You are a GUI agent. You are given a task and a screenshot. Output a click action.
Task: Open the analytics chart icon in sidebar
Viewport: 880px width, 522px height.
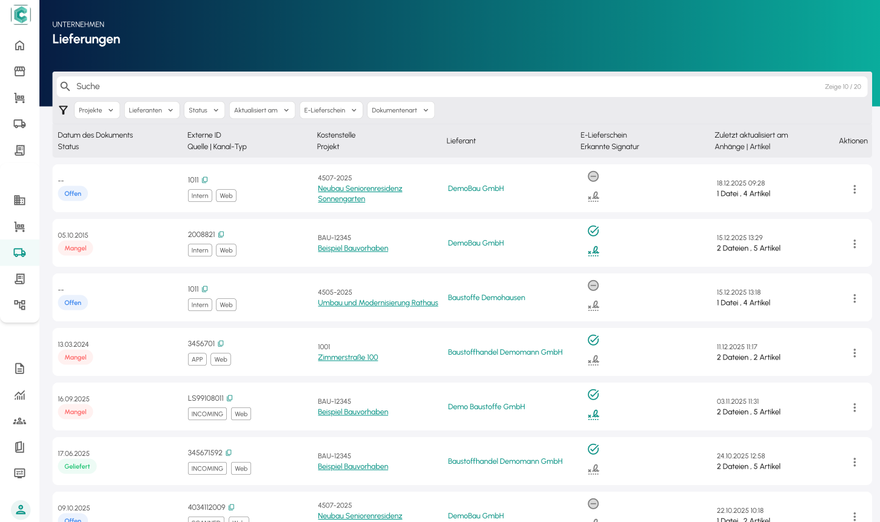point(19,395)
